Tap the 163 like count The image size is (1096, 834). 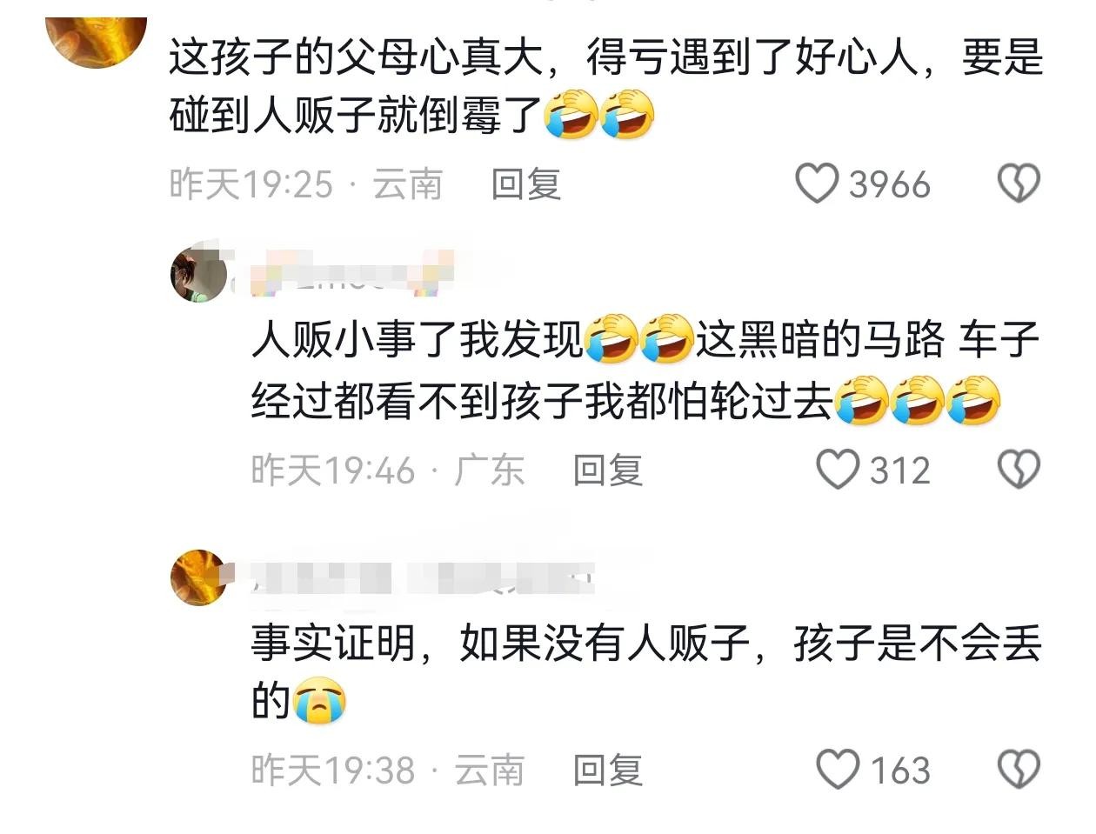click(x=900, y=771)
